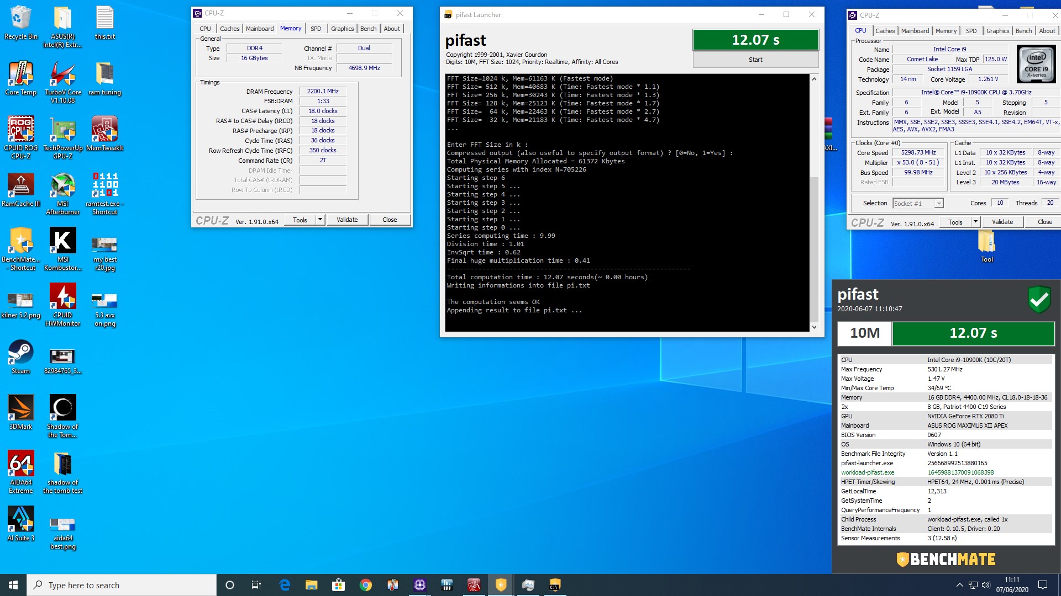Image resolution: width=1061 pixels, height=596 pixels.
Task: Open Core Temp desktop shortcut
Action: (x=21, y=78)
